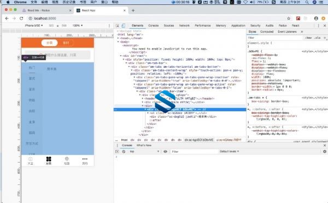
Task: Open the iPhone 5/SE device dropdown
Action: click(x=34, y=26)
